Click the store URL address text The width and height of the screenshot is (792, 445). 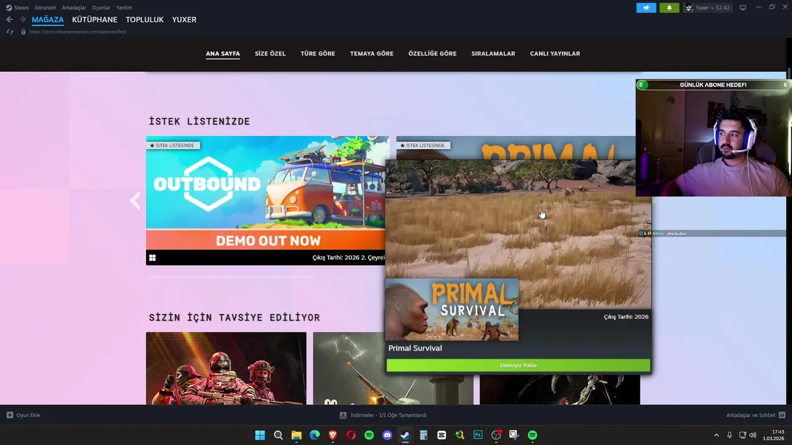click(77, 32)
